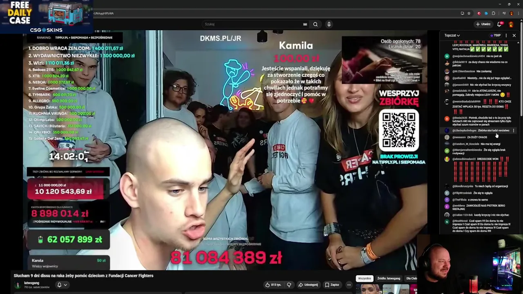Open more video actions with the three dots
Image resolution: width=523 pixels, height=294 pixels.
click(349, 285)
